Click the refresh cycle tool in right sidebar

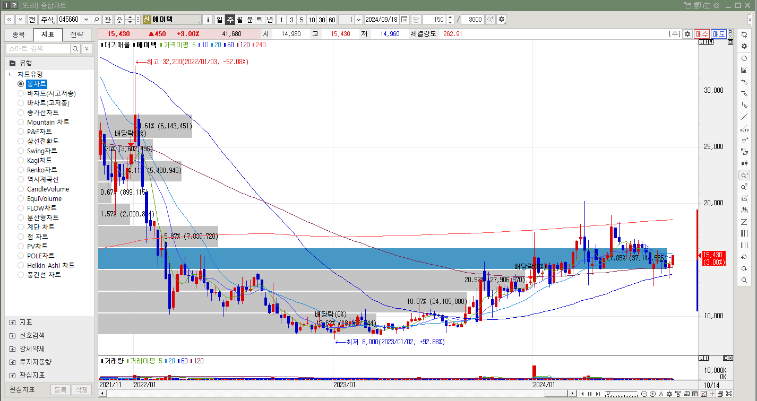(x=744, y=34)
